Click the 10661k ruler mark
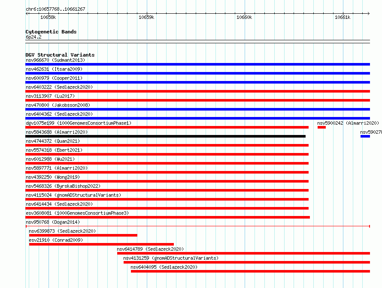This screenshot has height=288, width=382. pyautogui.click(x=343, y=17)
